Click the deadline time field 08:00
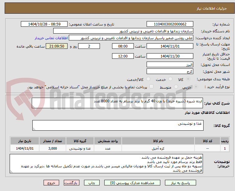This screenshot has width=235, height=191. tap(123, 46)
